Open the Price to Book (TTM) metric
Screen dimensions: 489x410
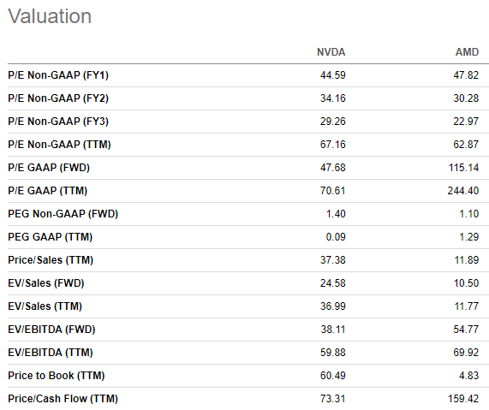coord(57,376)
